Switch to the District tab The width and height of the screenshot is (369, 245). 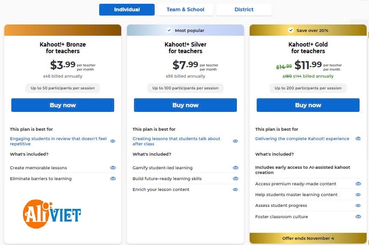[x=244, y=10]
